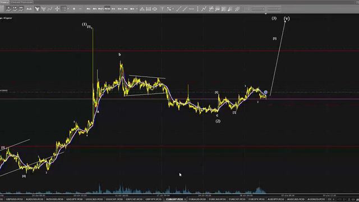Select the ellipse drawing tool

pyautogui.click(x=155, y=9)
